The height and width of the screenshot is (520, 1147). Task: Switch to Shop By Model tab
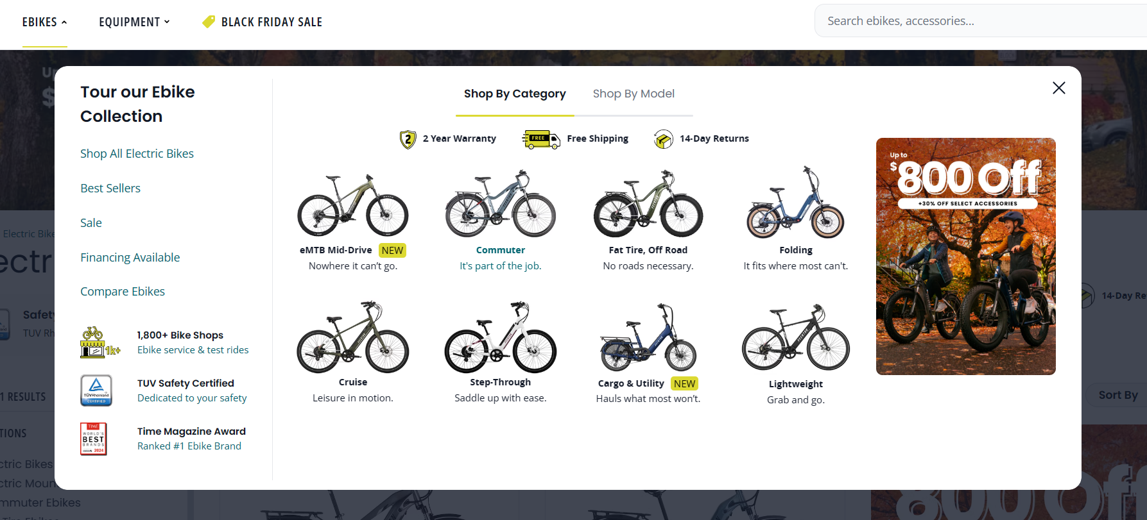634,94
